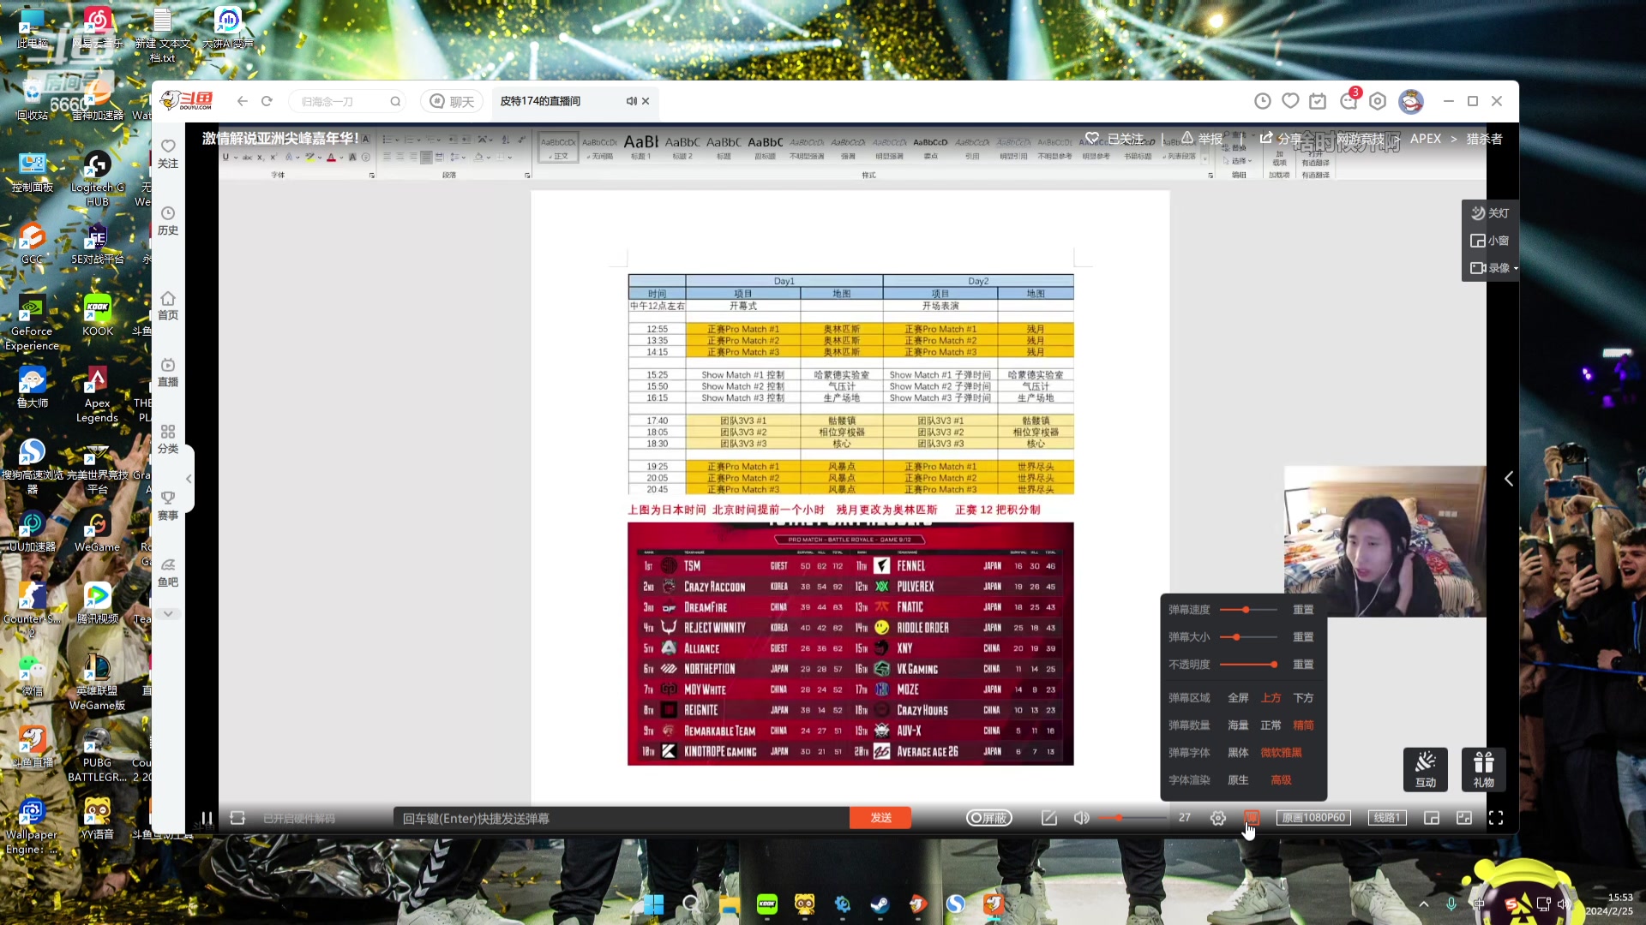The width and height of the screenshot is (1646, 925).
Task: Choose 黑体 danmaku font
Action: [1238, 753]
